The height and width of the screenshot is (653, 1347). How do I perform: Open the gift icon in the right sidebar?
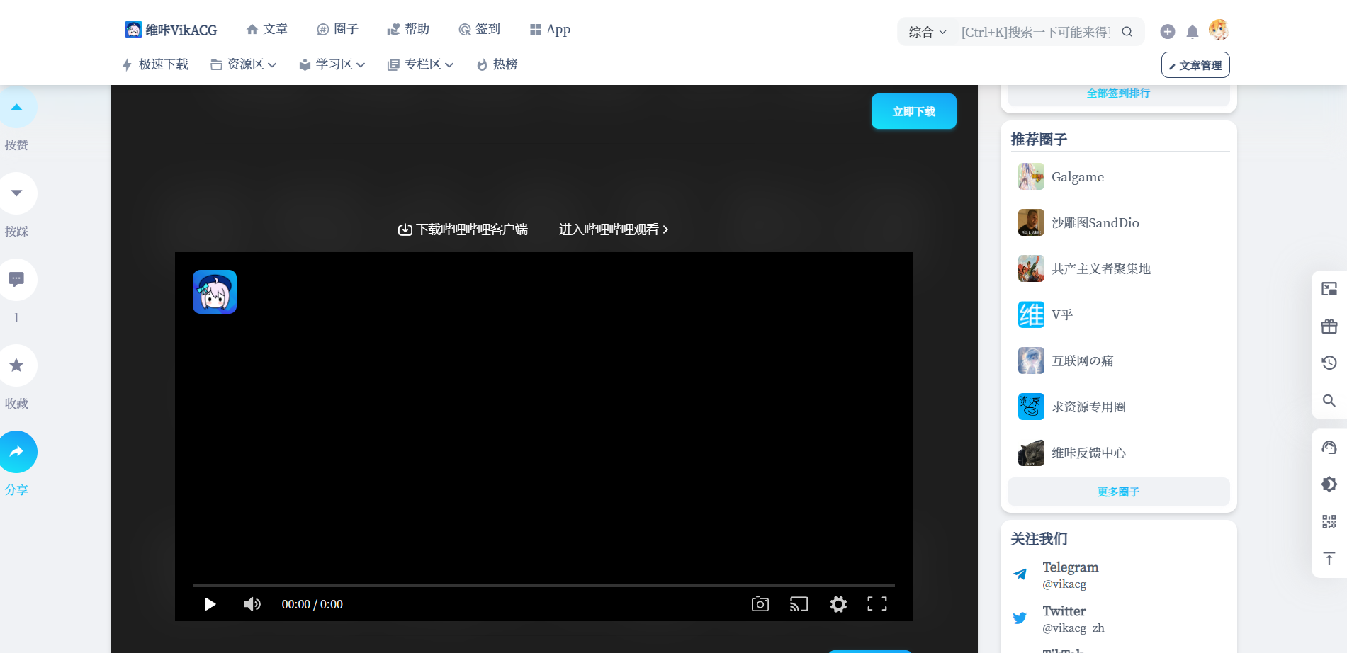pos(1329,326)
